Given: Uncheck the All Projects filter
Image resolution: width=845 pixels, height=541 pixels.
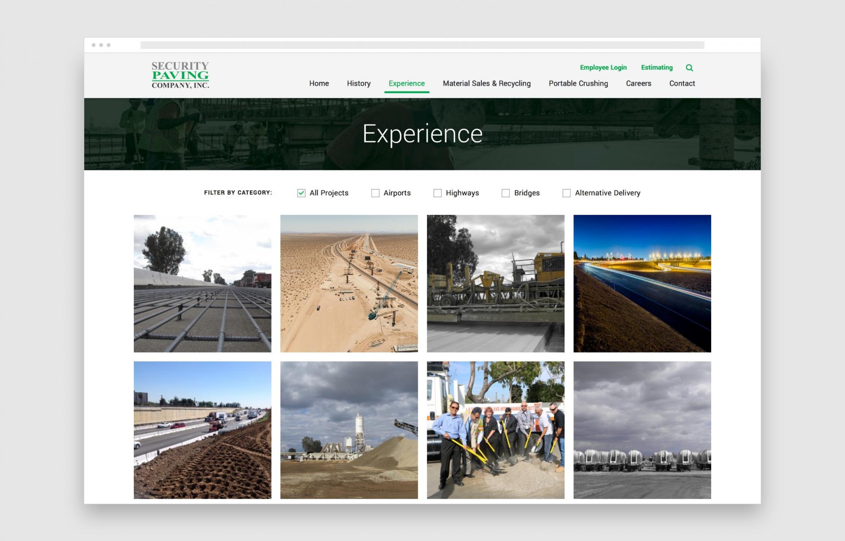Looking at the screenshot, I should (301, 193).
